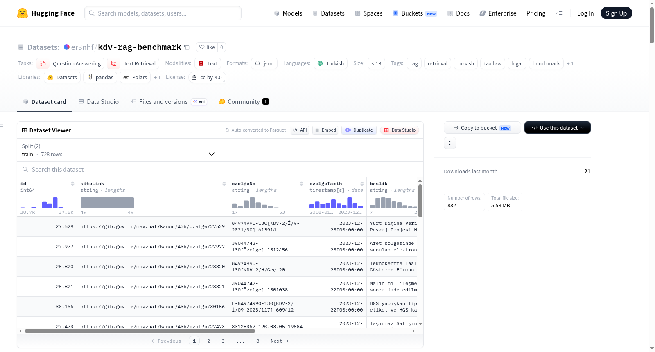Open Enterprise in top navigation
The width and height of the screenshot is (655, 352).
click(498, 13)
